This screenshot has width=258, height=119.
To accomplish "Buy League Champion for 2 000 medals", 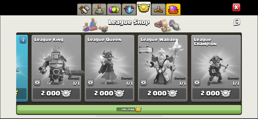I will point(216,93).
